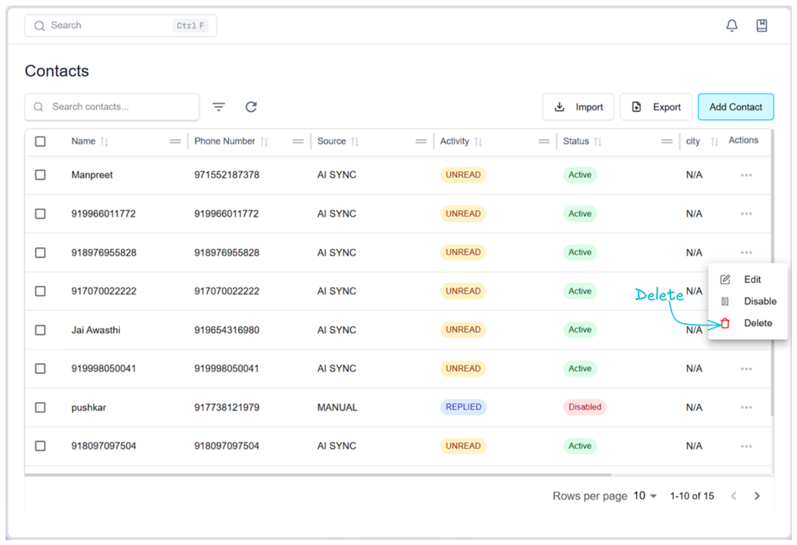This screenshot has width=797, height=545.
Task: Open actions menu for pushkar row
Action: pos(746,407)
